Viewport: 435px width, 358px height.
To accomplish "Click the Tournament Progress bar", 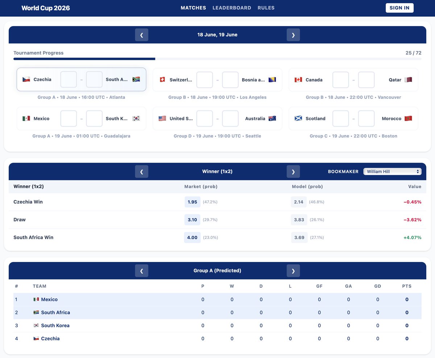I will [217, 59].
